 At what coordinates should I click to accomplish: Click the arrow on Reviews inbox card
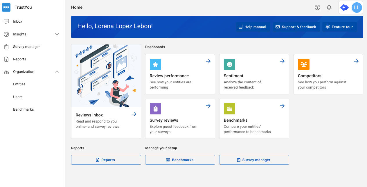(134, 114)
